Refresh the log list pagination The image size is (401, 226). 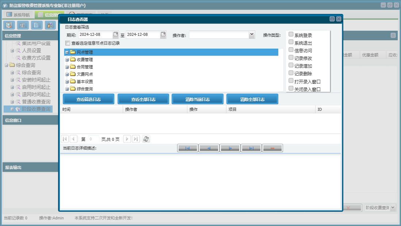146,139
